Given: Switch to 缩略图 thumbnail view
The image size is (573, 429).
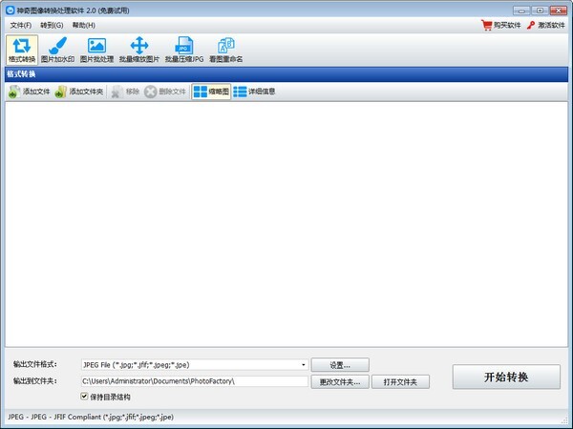Looking at the screenshot, I should [211, 92].
